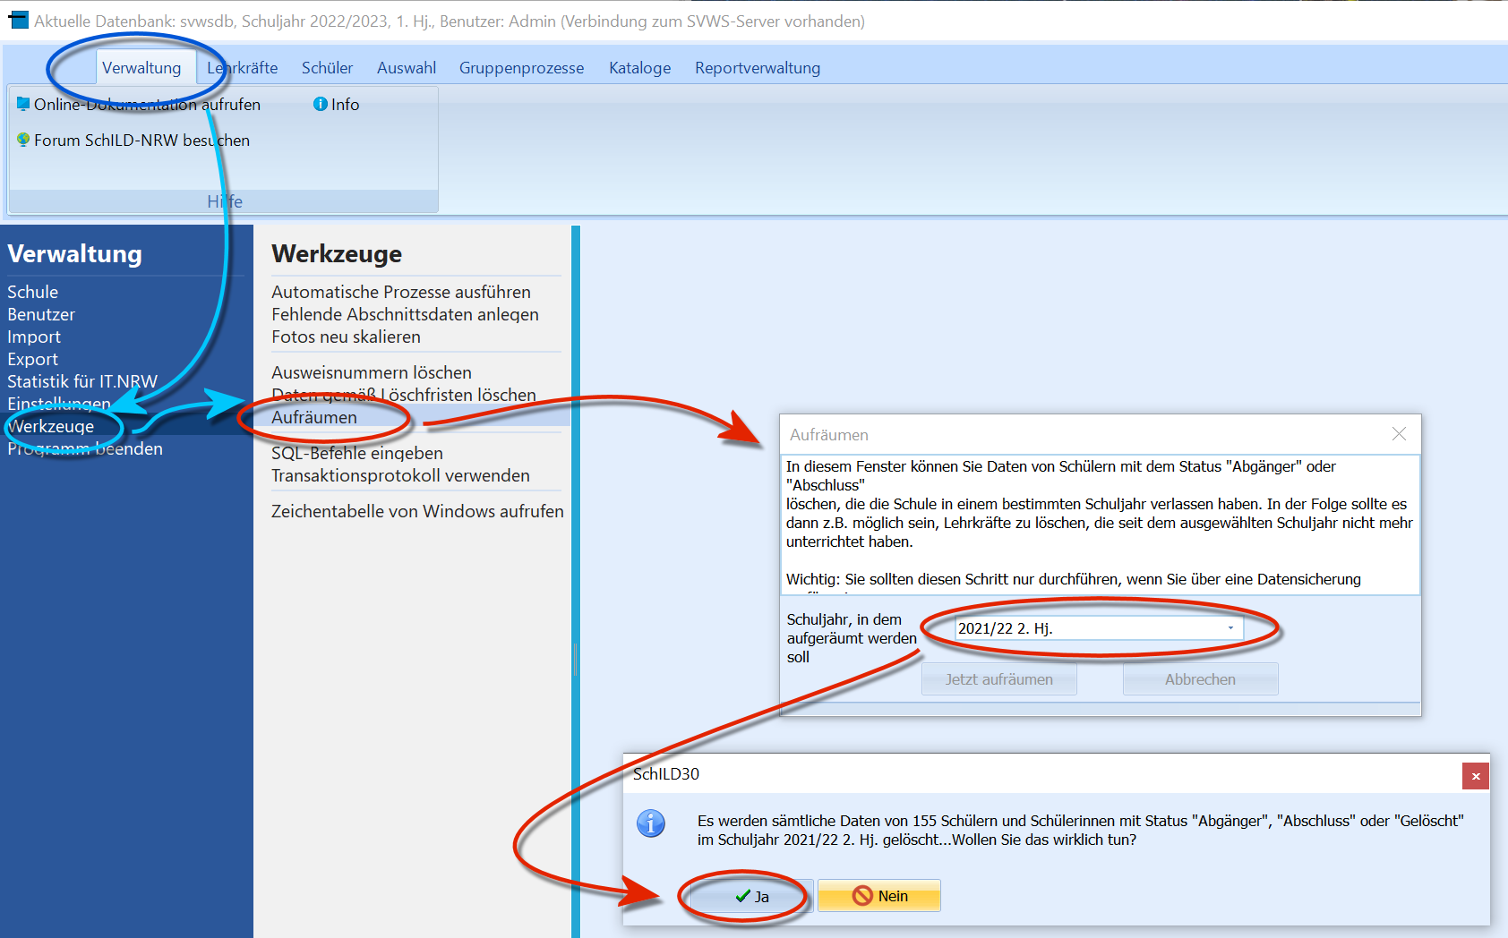The image size is (1508, 938).
Task: Click Abbrechen in the Aufräumen dialog
Action: pyautogui.click(x=1200, y=679)
